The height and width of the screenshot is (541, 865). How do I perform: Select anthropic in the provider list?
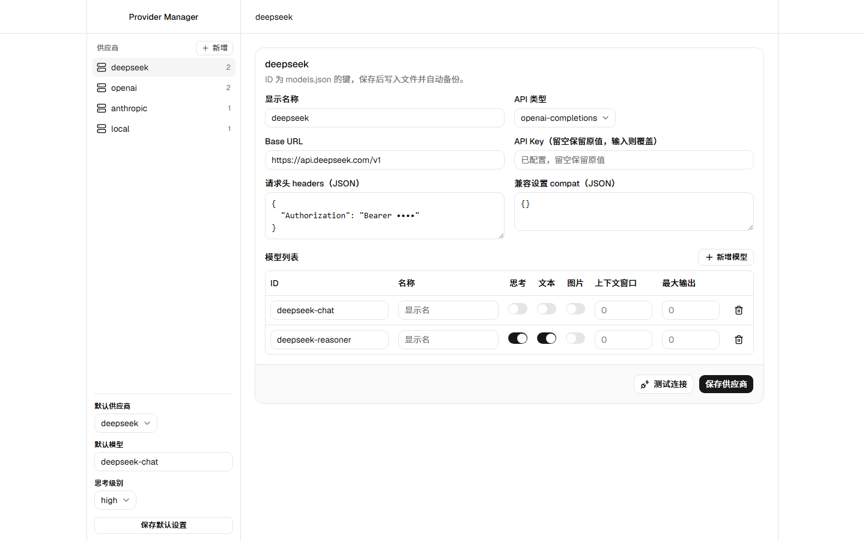(x=163, y=108)
